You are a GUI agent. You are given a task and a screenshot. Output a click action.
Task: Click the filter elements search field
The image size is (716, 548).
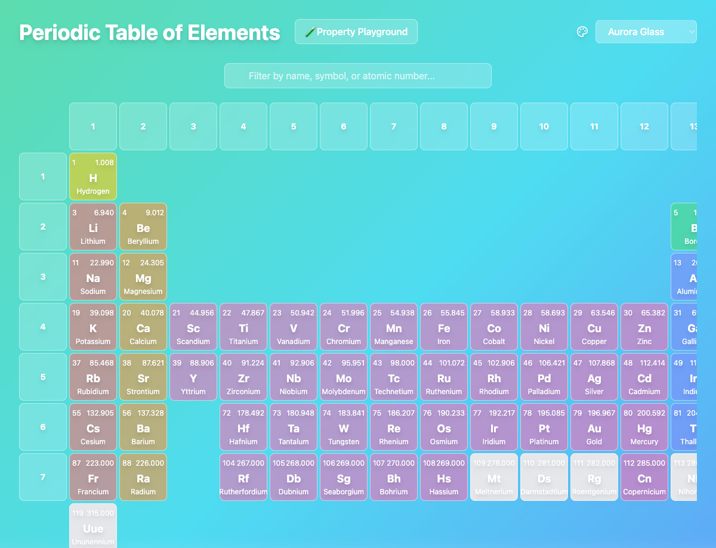pyautogui.click(x=358, y=76)
